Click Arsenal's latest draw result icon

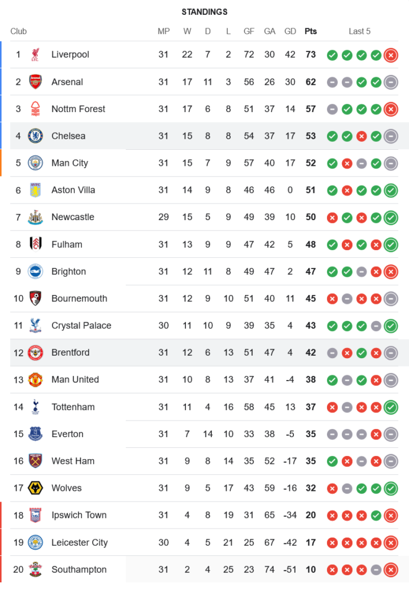pyautogui.click(x=390, y=83)
